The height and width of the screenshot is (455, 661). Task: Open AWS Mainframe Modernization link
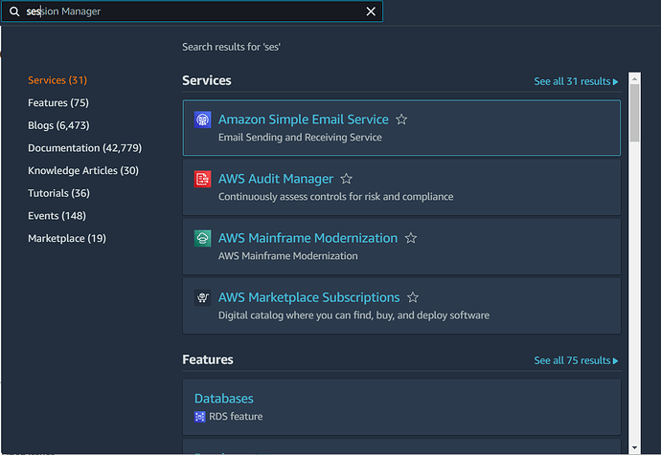coord(308,238)
